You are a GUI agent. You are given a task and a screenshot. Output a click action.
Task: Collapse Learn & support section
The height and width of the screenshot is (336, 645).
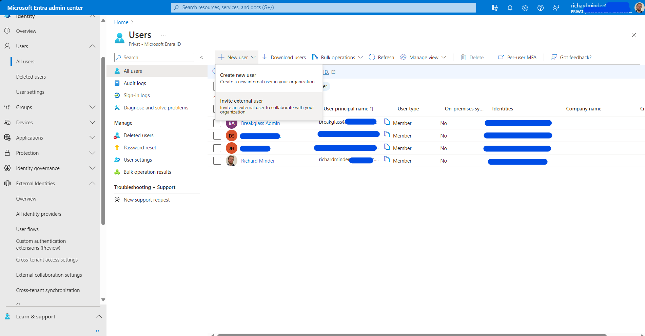point(99,317)
